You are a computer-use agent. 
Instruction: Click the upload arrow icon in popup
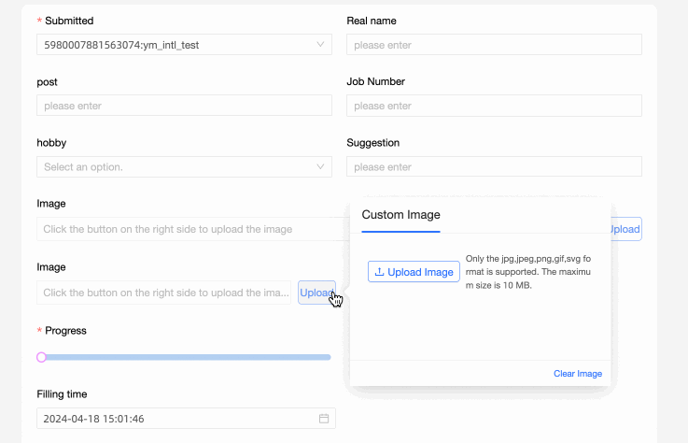coord(380,272)
